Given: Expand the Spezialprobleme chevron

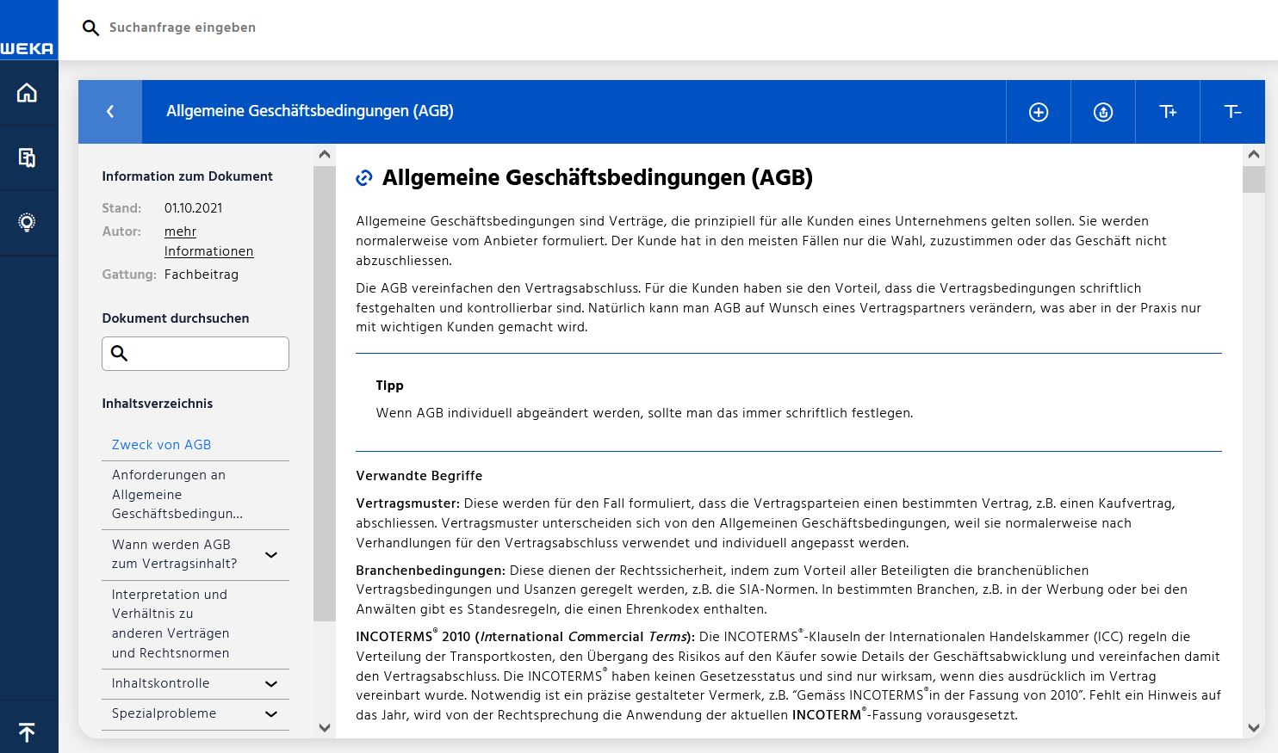Looking at the screenshot, I should click(x=271, y=714).
